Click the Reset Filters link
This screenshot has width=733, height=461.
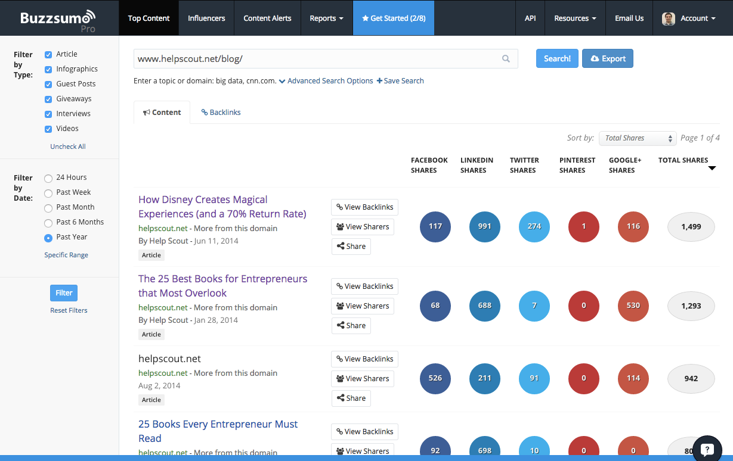click(x=69, y=310)
